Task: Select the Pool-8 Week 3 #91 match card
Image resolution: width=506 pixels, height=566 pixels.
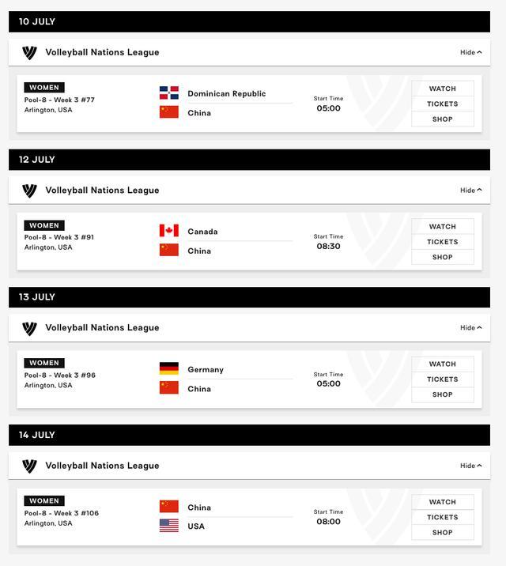Action: [249, 241]
